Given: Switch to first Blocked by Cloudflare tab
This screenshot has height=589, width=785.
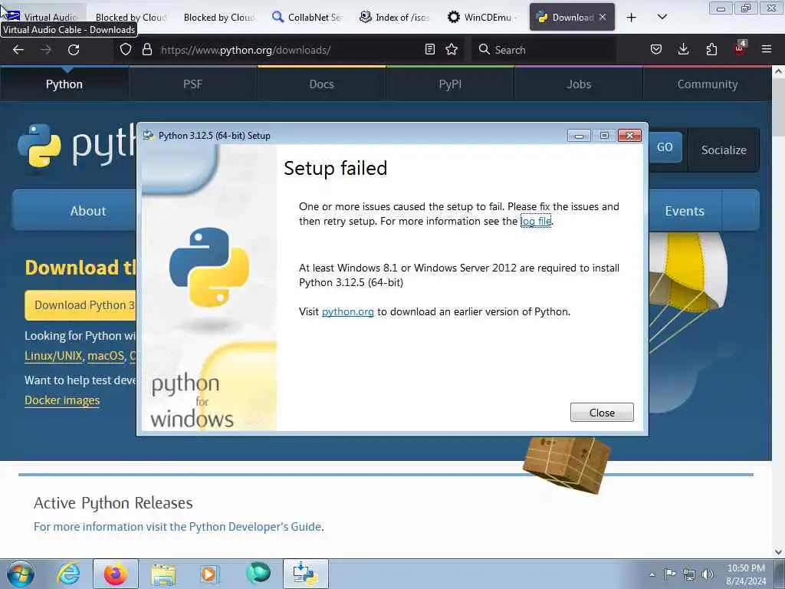Looking at the screenshot, I should [x=131, y=18].
